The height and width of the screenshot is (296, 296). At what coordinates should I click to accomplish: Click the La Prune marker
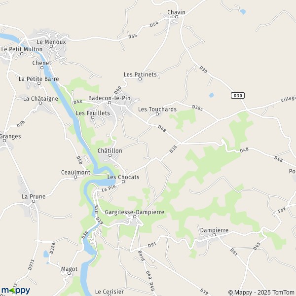coord(34,201)
